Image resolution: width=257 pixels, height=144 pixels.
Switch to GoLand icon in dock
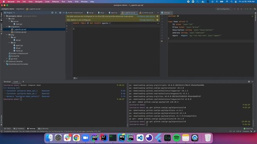[x=95, y=138]
